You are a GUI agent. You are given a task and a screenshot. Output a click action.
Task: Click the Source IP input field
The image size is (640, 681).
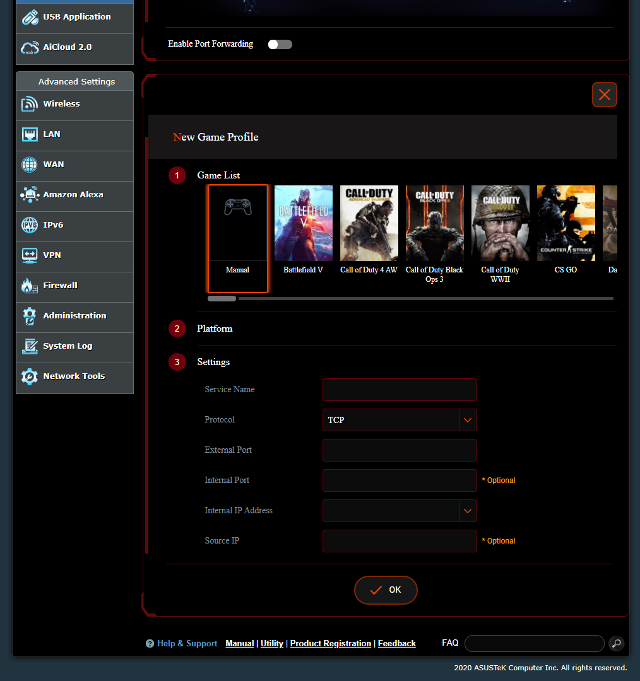[x=400, y=541]
